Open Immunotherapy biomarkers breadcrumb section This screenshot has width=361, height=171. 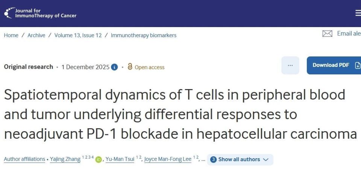pos(143,35)
